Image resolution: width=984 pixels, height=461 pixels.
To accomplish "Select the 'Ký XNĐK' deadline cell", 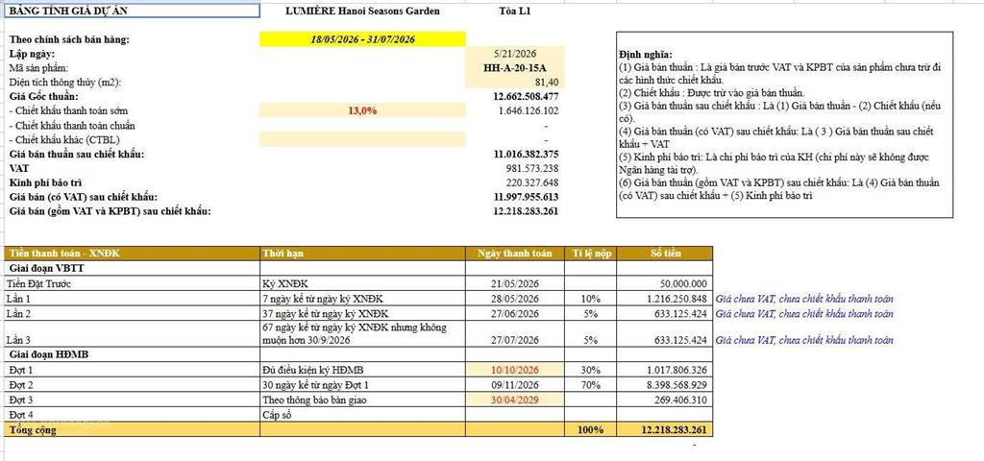I will [x=362, y=283].
